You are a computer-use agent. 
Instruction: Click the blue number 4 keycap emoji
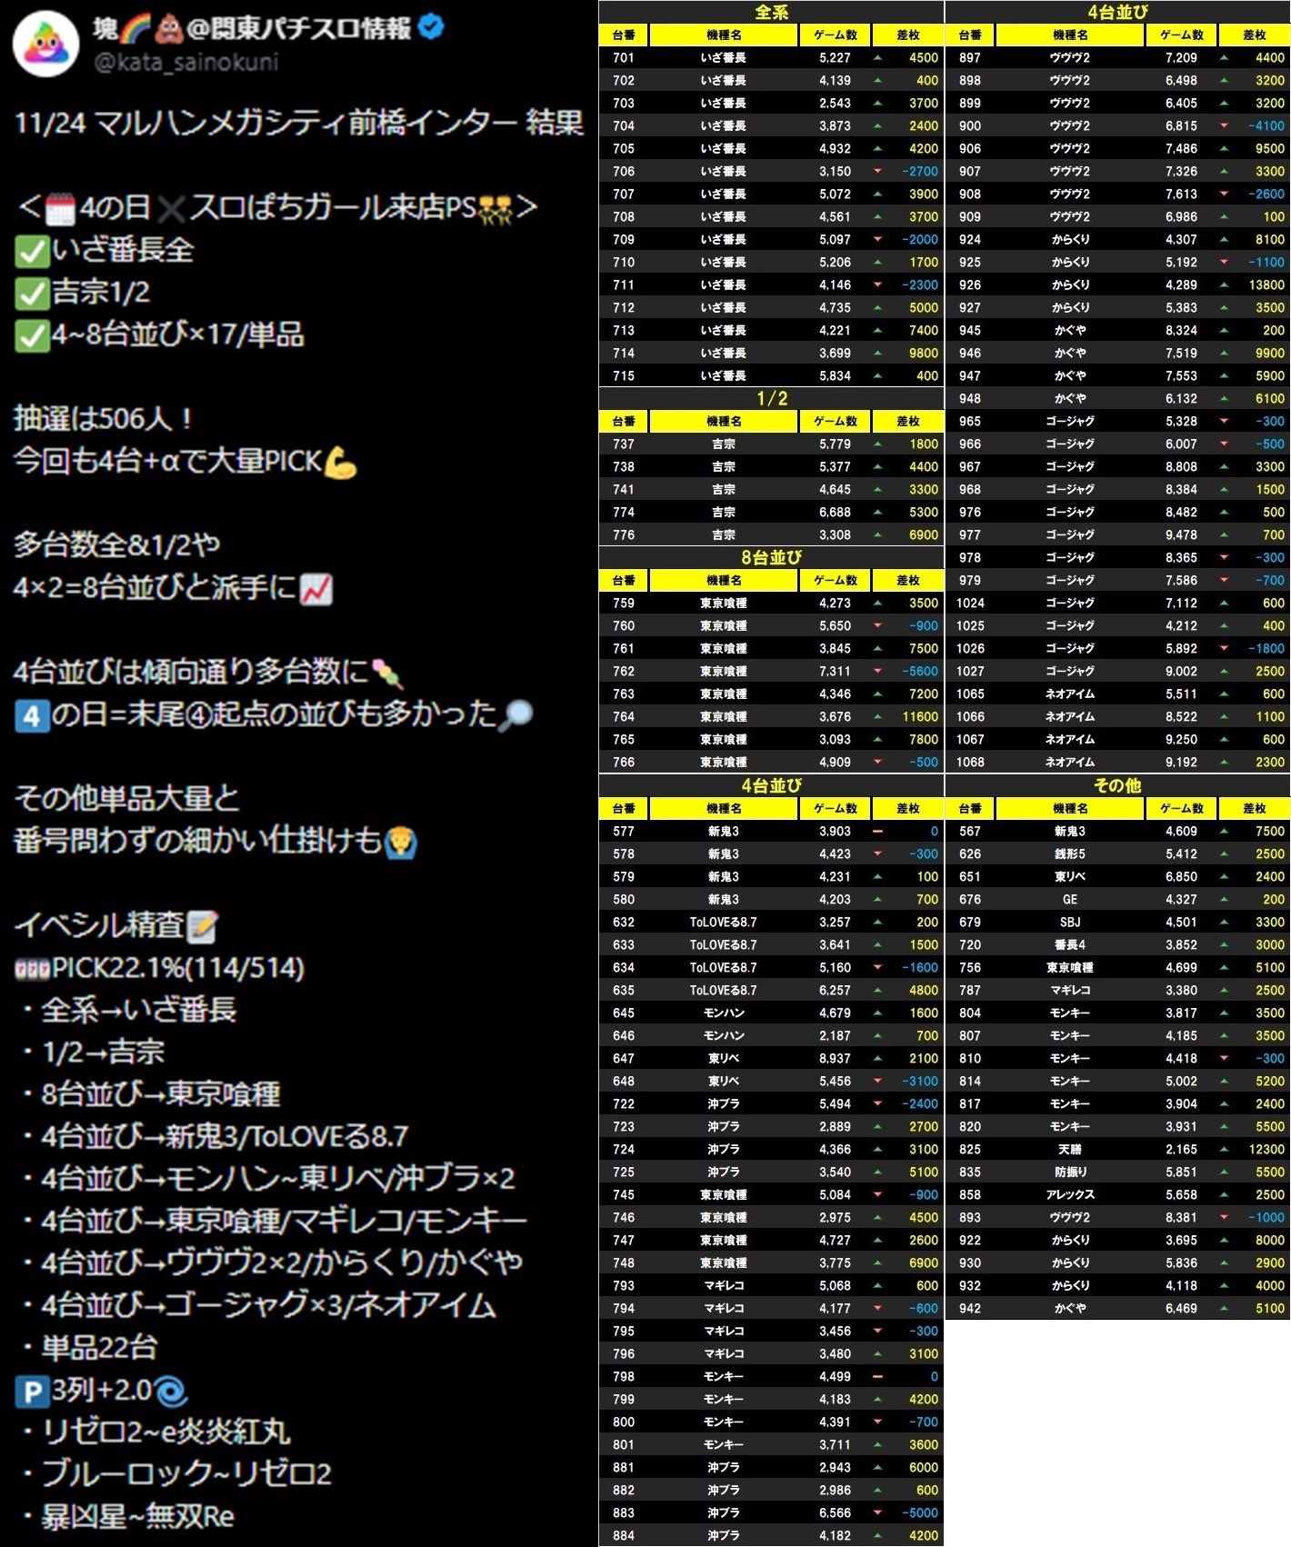coord(31,715)
